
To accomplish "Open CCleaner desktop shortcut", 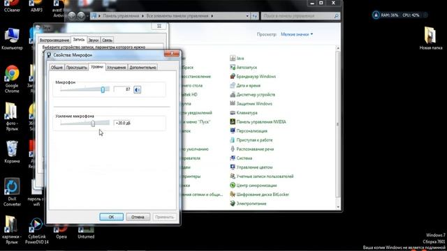I will point(12,6).
